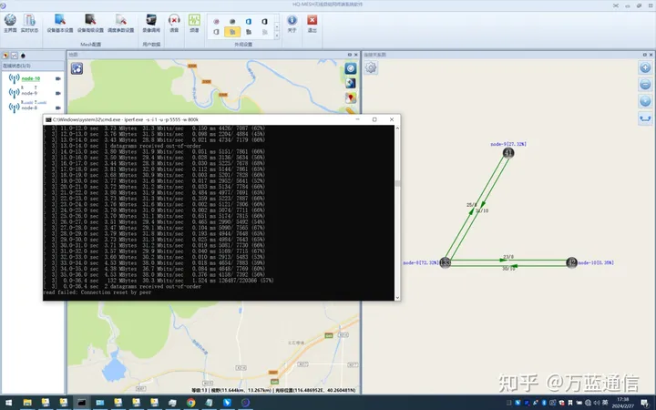Click the 关于 about info icon
Viewport: 656px width, 410px height.
coord(292,22)
